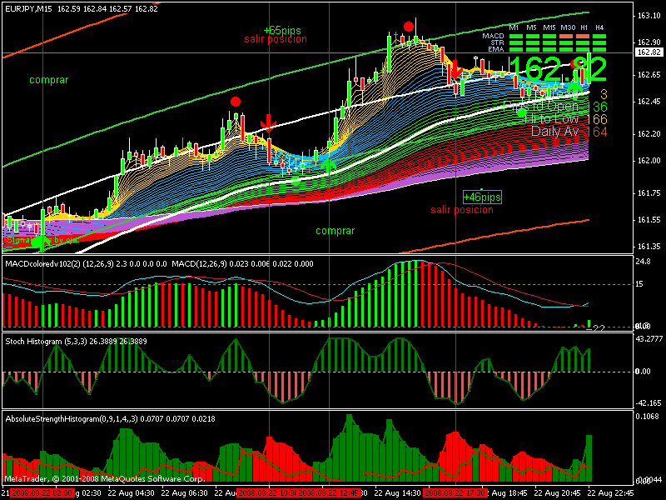
Task: Click green dot beside Pips to Open text
Action: (522, 112)
